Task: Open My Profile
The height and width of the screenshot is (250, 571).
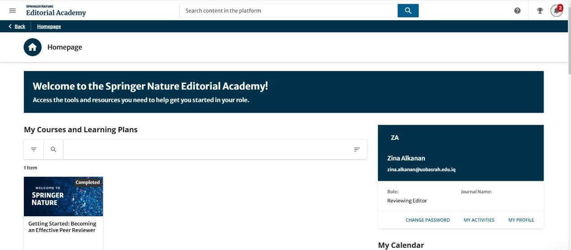Action: [521, 220]
